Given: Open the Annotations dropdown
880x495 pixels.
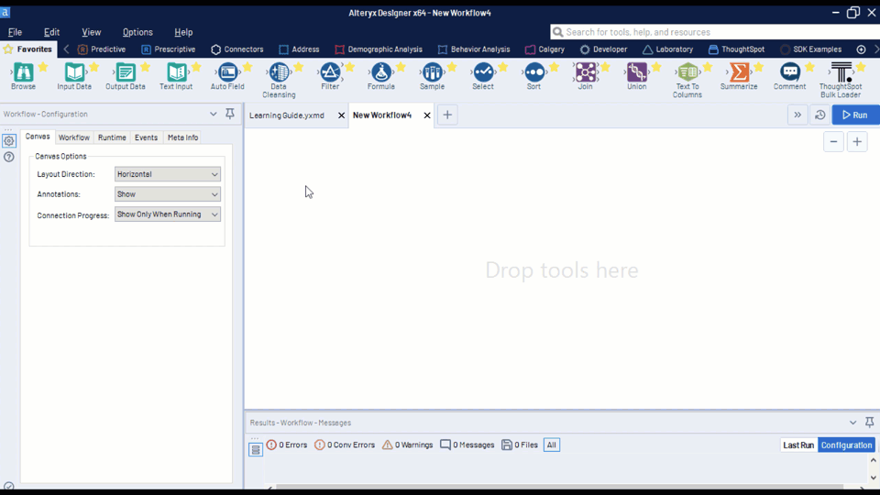Looking at the screenshot, I should coord(167,194).
